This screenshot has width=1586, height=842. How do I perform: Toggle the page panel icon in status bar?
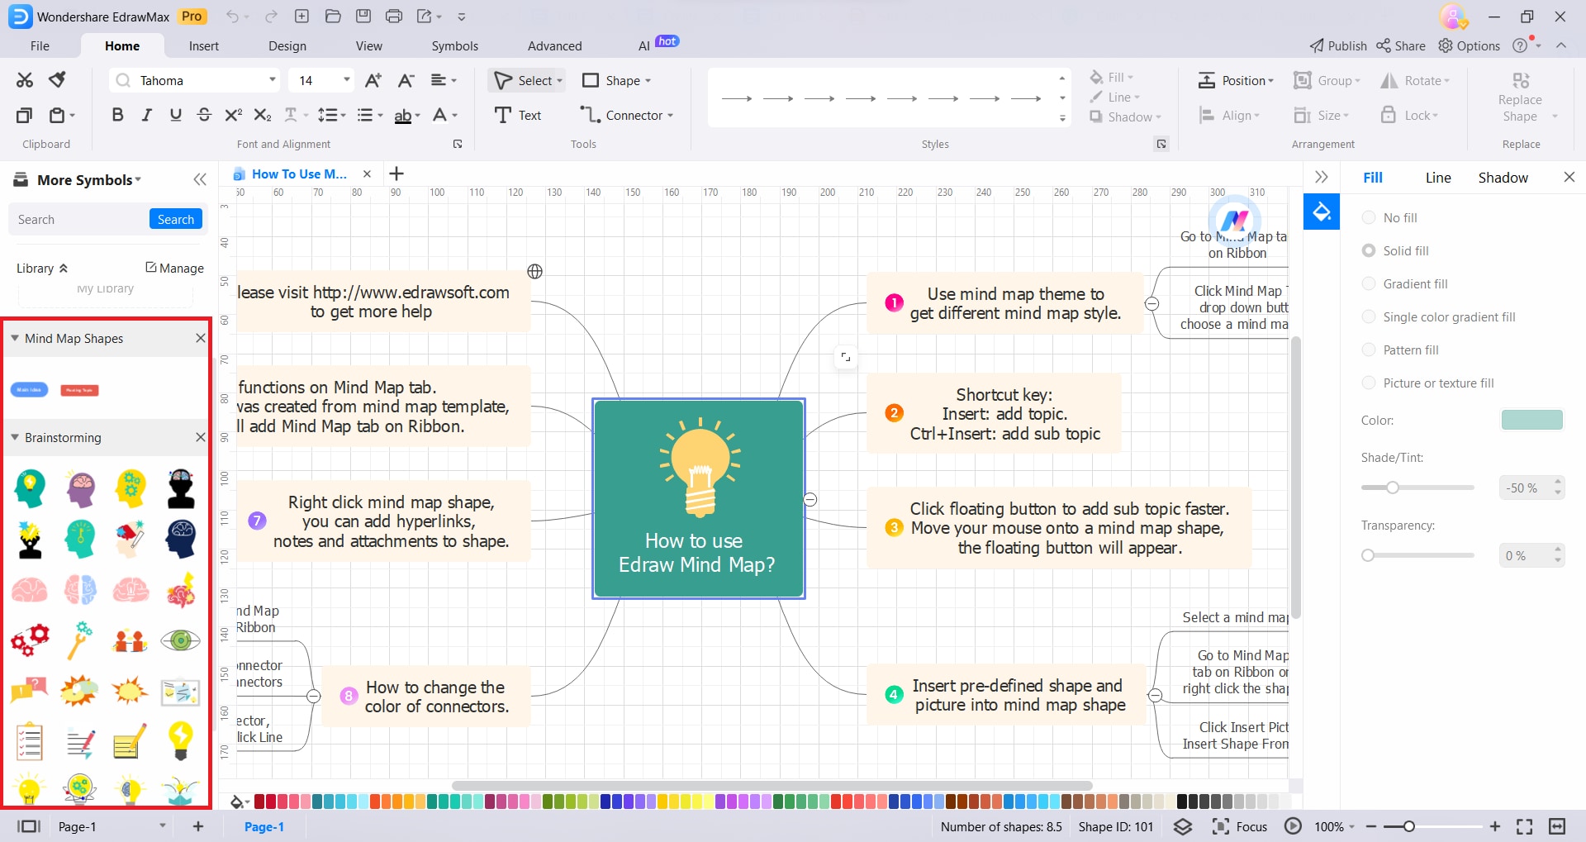click(x=29, y=826)
